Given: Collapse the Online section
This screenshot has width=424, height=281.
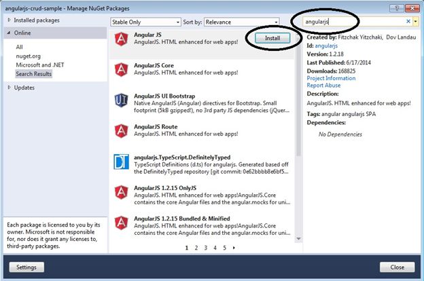Looking at the screenshot, I should click(x=9, y=33).
